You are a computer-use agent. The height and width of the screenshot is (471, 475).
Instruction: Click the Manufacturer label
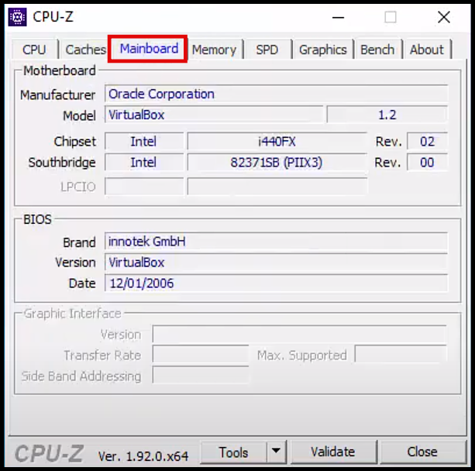[x=57, y=95]
